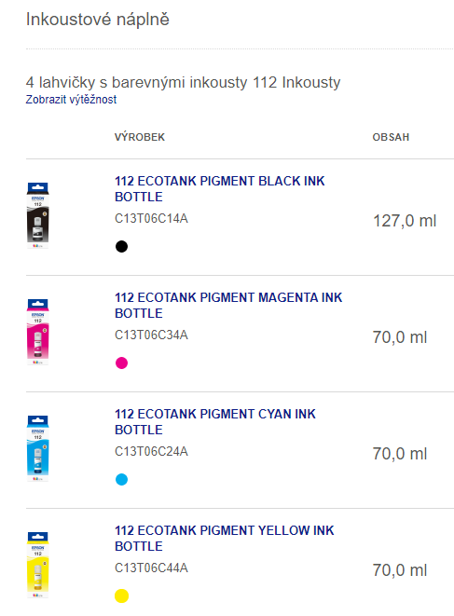Open 112 EcoTank Pigment Yellow Ink Bottle link
This screenshot has width=454, height=616.
[224, 539]
